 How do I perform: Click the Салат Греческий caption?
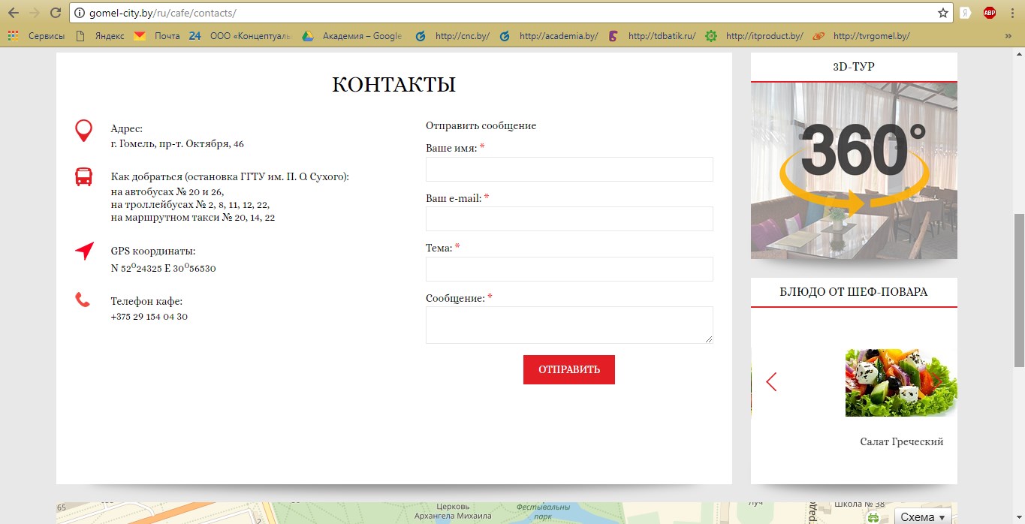tap(902, 442)
